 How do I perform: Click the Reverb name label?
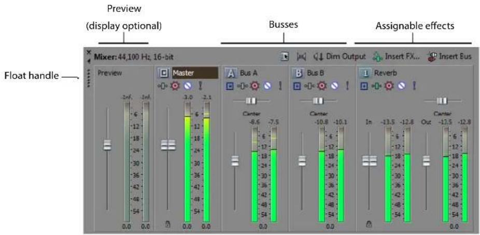(x=386, y=74)
